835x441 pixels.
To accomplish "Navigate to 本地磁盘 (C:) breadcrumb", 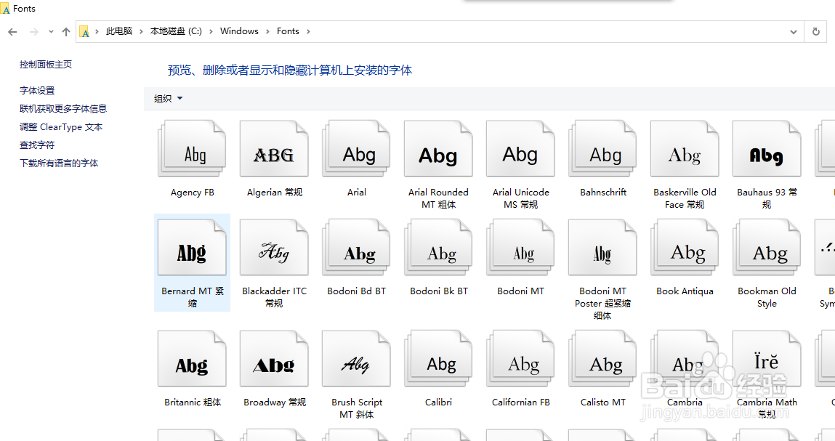I will [176, 31].
